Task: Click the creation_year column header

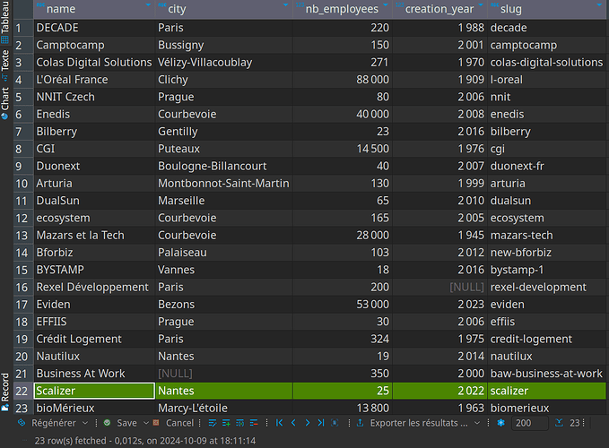Action: 440,9
